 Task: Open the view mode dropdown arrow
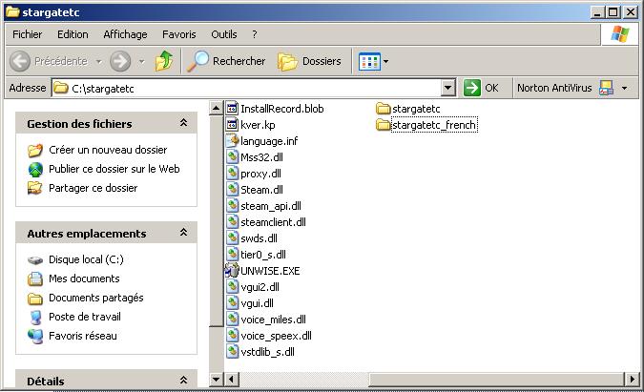(385, 62)
